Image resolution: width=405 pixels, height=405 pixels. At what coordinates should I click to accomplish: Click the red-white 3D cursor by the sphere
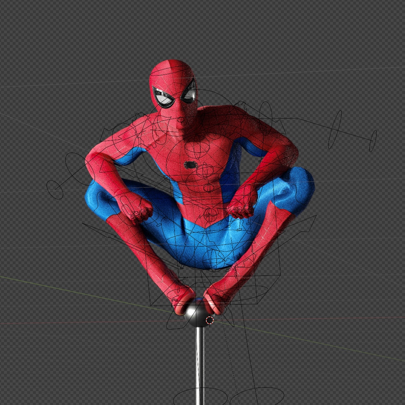210,320
